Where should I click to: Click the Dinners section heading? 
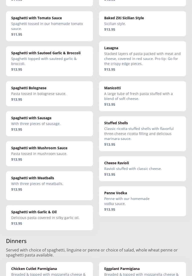(16, 241)
